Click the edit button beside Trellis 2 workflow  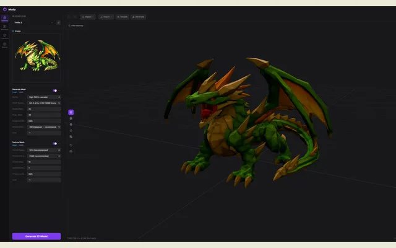pyautogui.click(x=58, y=22)
